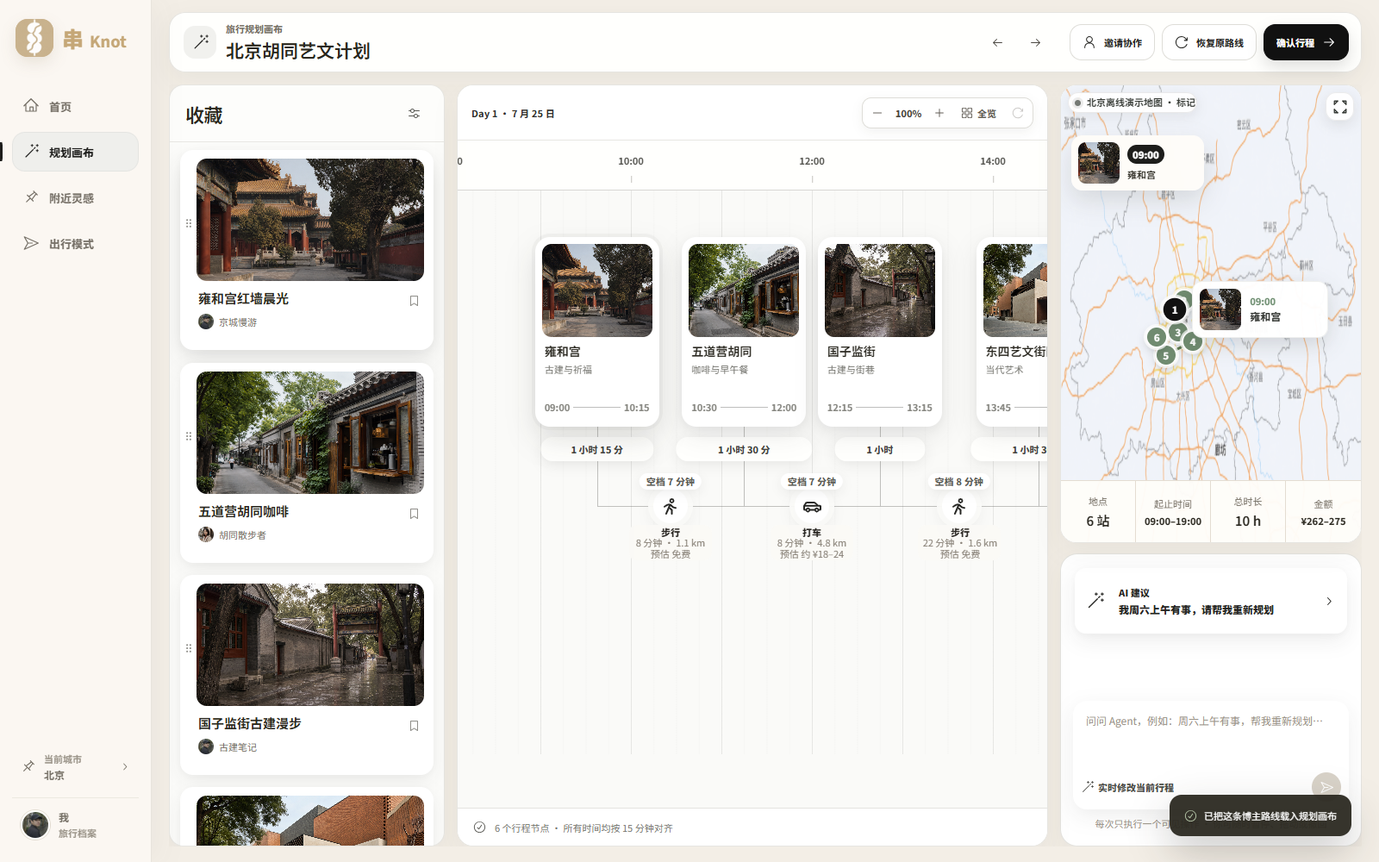Click 步行 icon with 1.6 km
1379x862 pixels.
click(x=959, y=507)
